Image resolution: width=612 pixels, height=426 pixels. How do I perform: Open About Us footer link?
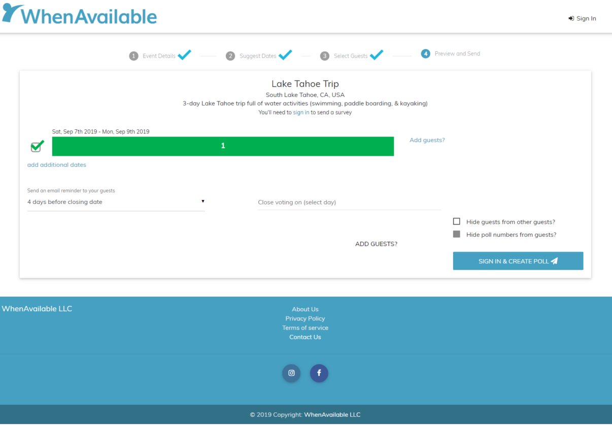(x=305, y=309)
